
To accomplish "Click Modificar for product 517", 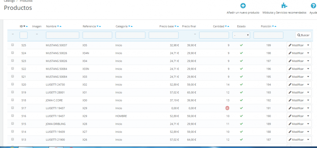I will click(296, 108).
